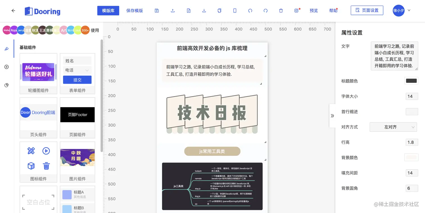Click the save disk icon in toolbar
425x213 pixels.
pos(157,11)
